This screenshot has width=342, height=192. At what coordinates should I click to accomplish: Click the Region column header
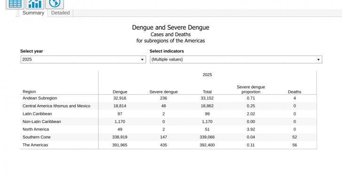tap(29, 92)
